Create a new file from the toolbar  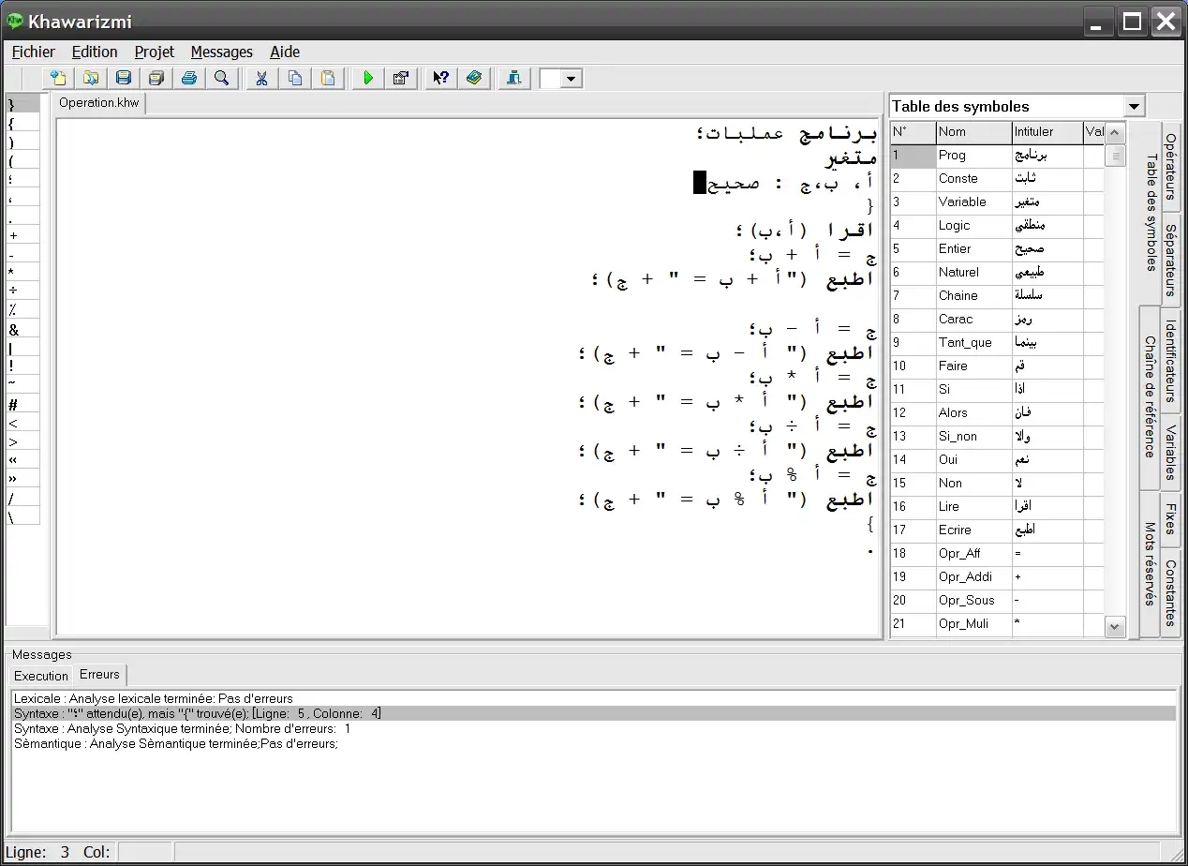[x=58, y=79]
